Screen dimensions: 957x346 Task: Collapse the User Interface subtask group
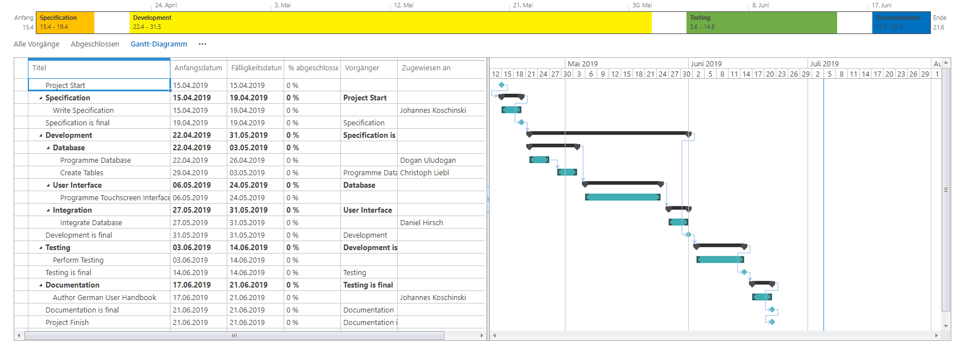[x=48, y=185]
